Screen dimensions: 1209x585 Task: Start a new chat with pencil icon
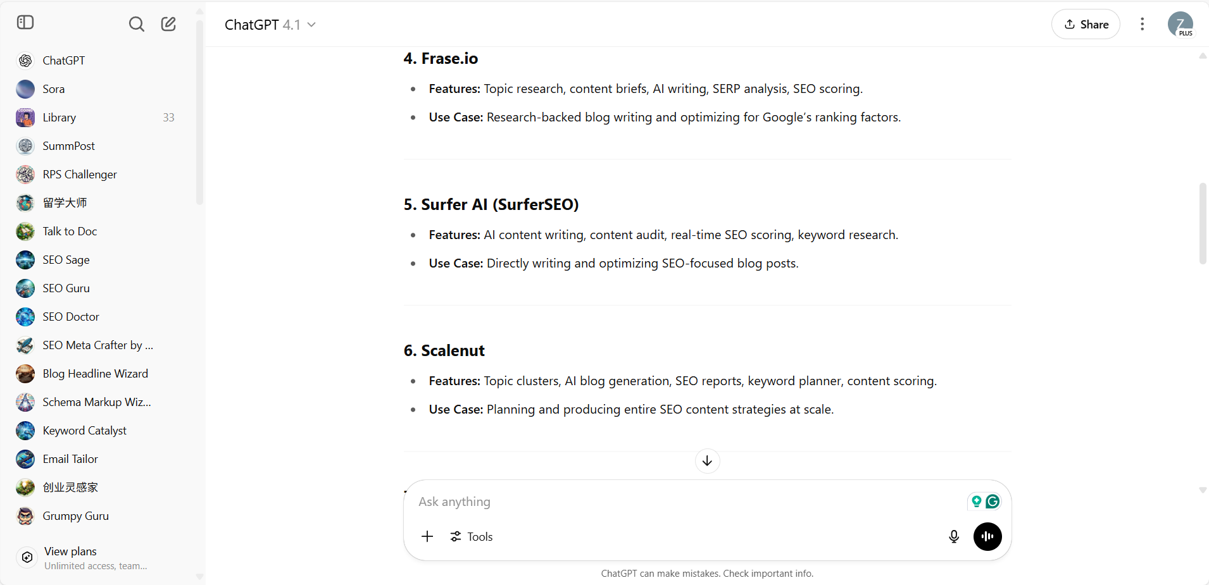[168, 24]
